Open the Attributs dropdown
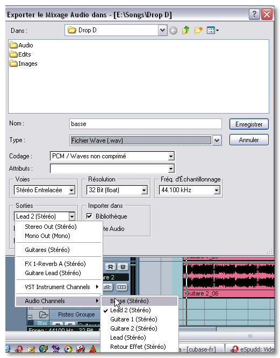 pos(171,169)
